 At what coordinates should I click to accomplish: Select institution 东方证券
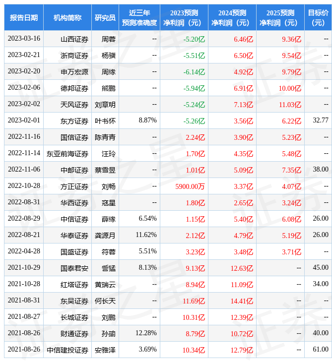(x=74, y=121)
